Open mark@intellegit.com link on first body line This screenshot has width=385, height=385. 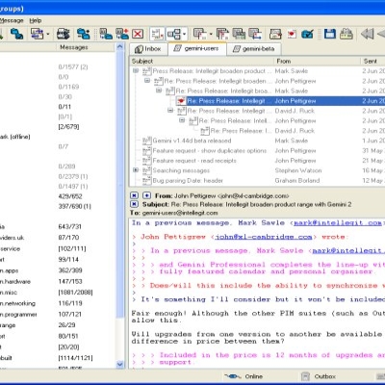[338, 222]
